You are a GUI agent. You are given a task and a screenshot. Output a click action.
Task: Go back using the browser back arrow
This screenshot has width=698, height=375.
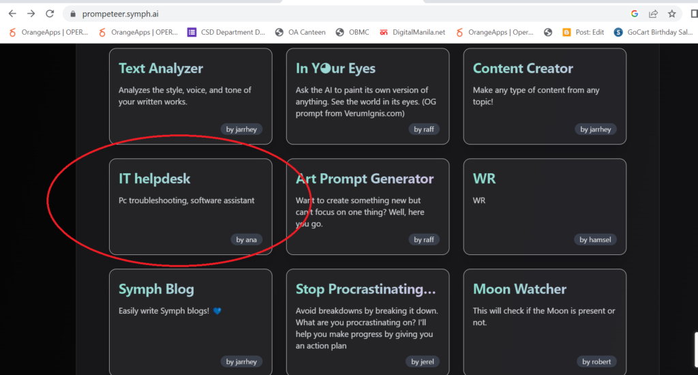pyautogui.click(x=12, y=14)
